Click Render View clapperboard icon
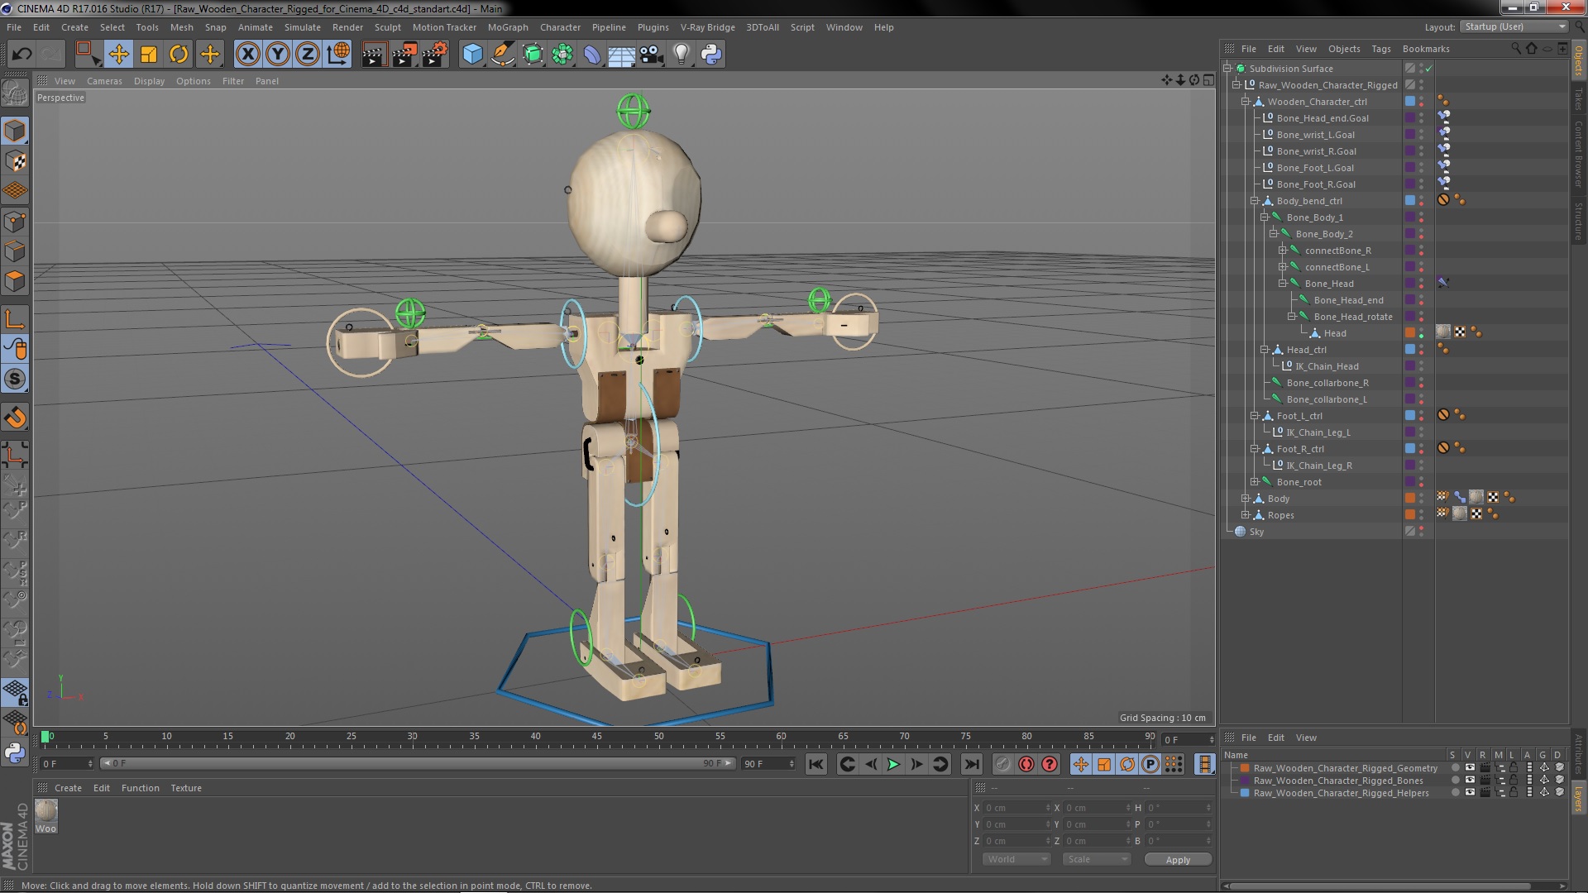 coord(374,55)
